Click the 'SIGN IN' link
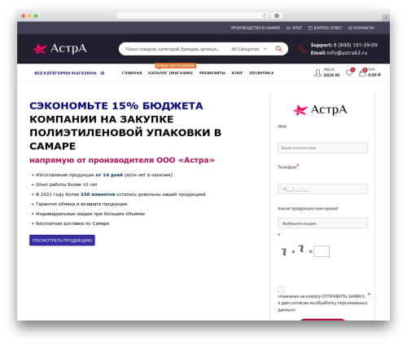 (x=331, y=75)
